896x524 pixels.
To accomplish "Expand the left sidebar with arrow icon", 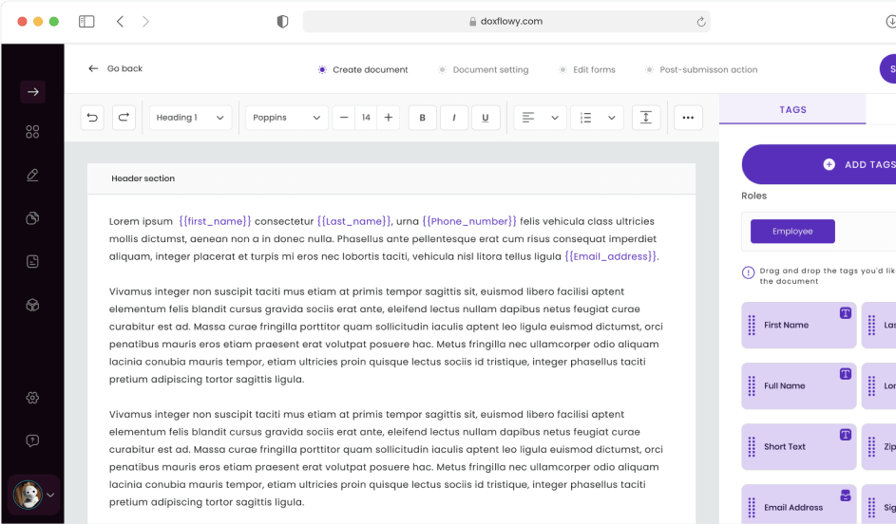I will pyautogui.click(x=32, y=92).
